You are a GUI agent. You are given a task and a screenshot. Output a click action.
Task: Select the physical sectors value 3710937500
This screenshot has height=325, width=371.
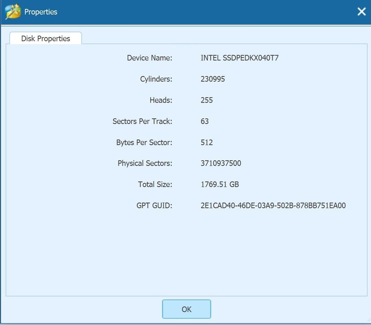pyautogui.click(x=221, y=163)
